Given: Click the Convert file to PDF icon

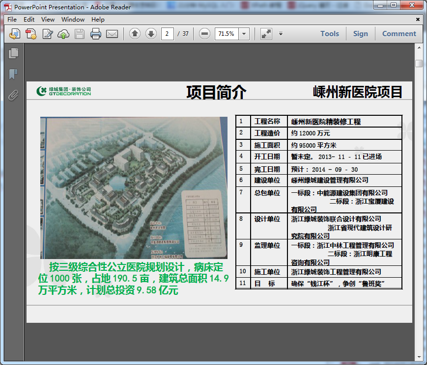Looking at the screenshot, I should pyautogui.click(x=31, y=34).
